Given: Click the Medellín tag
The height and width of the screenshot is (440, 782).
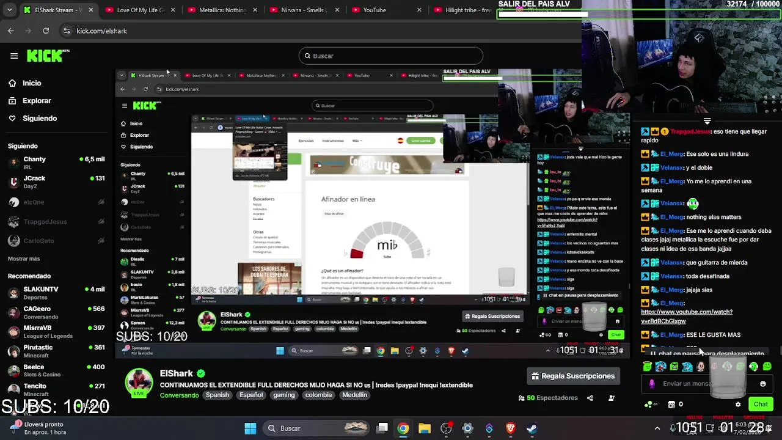Looking at the screenshot, I should [354, 395].
